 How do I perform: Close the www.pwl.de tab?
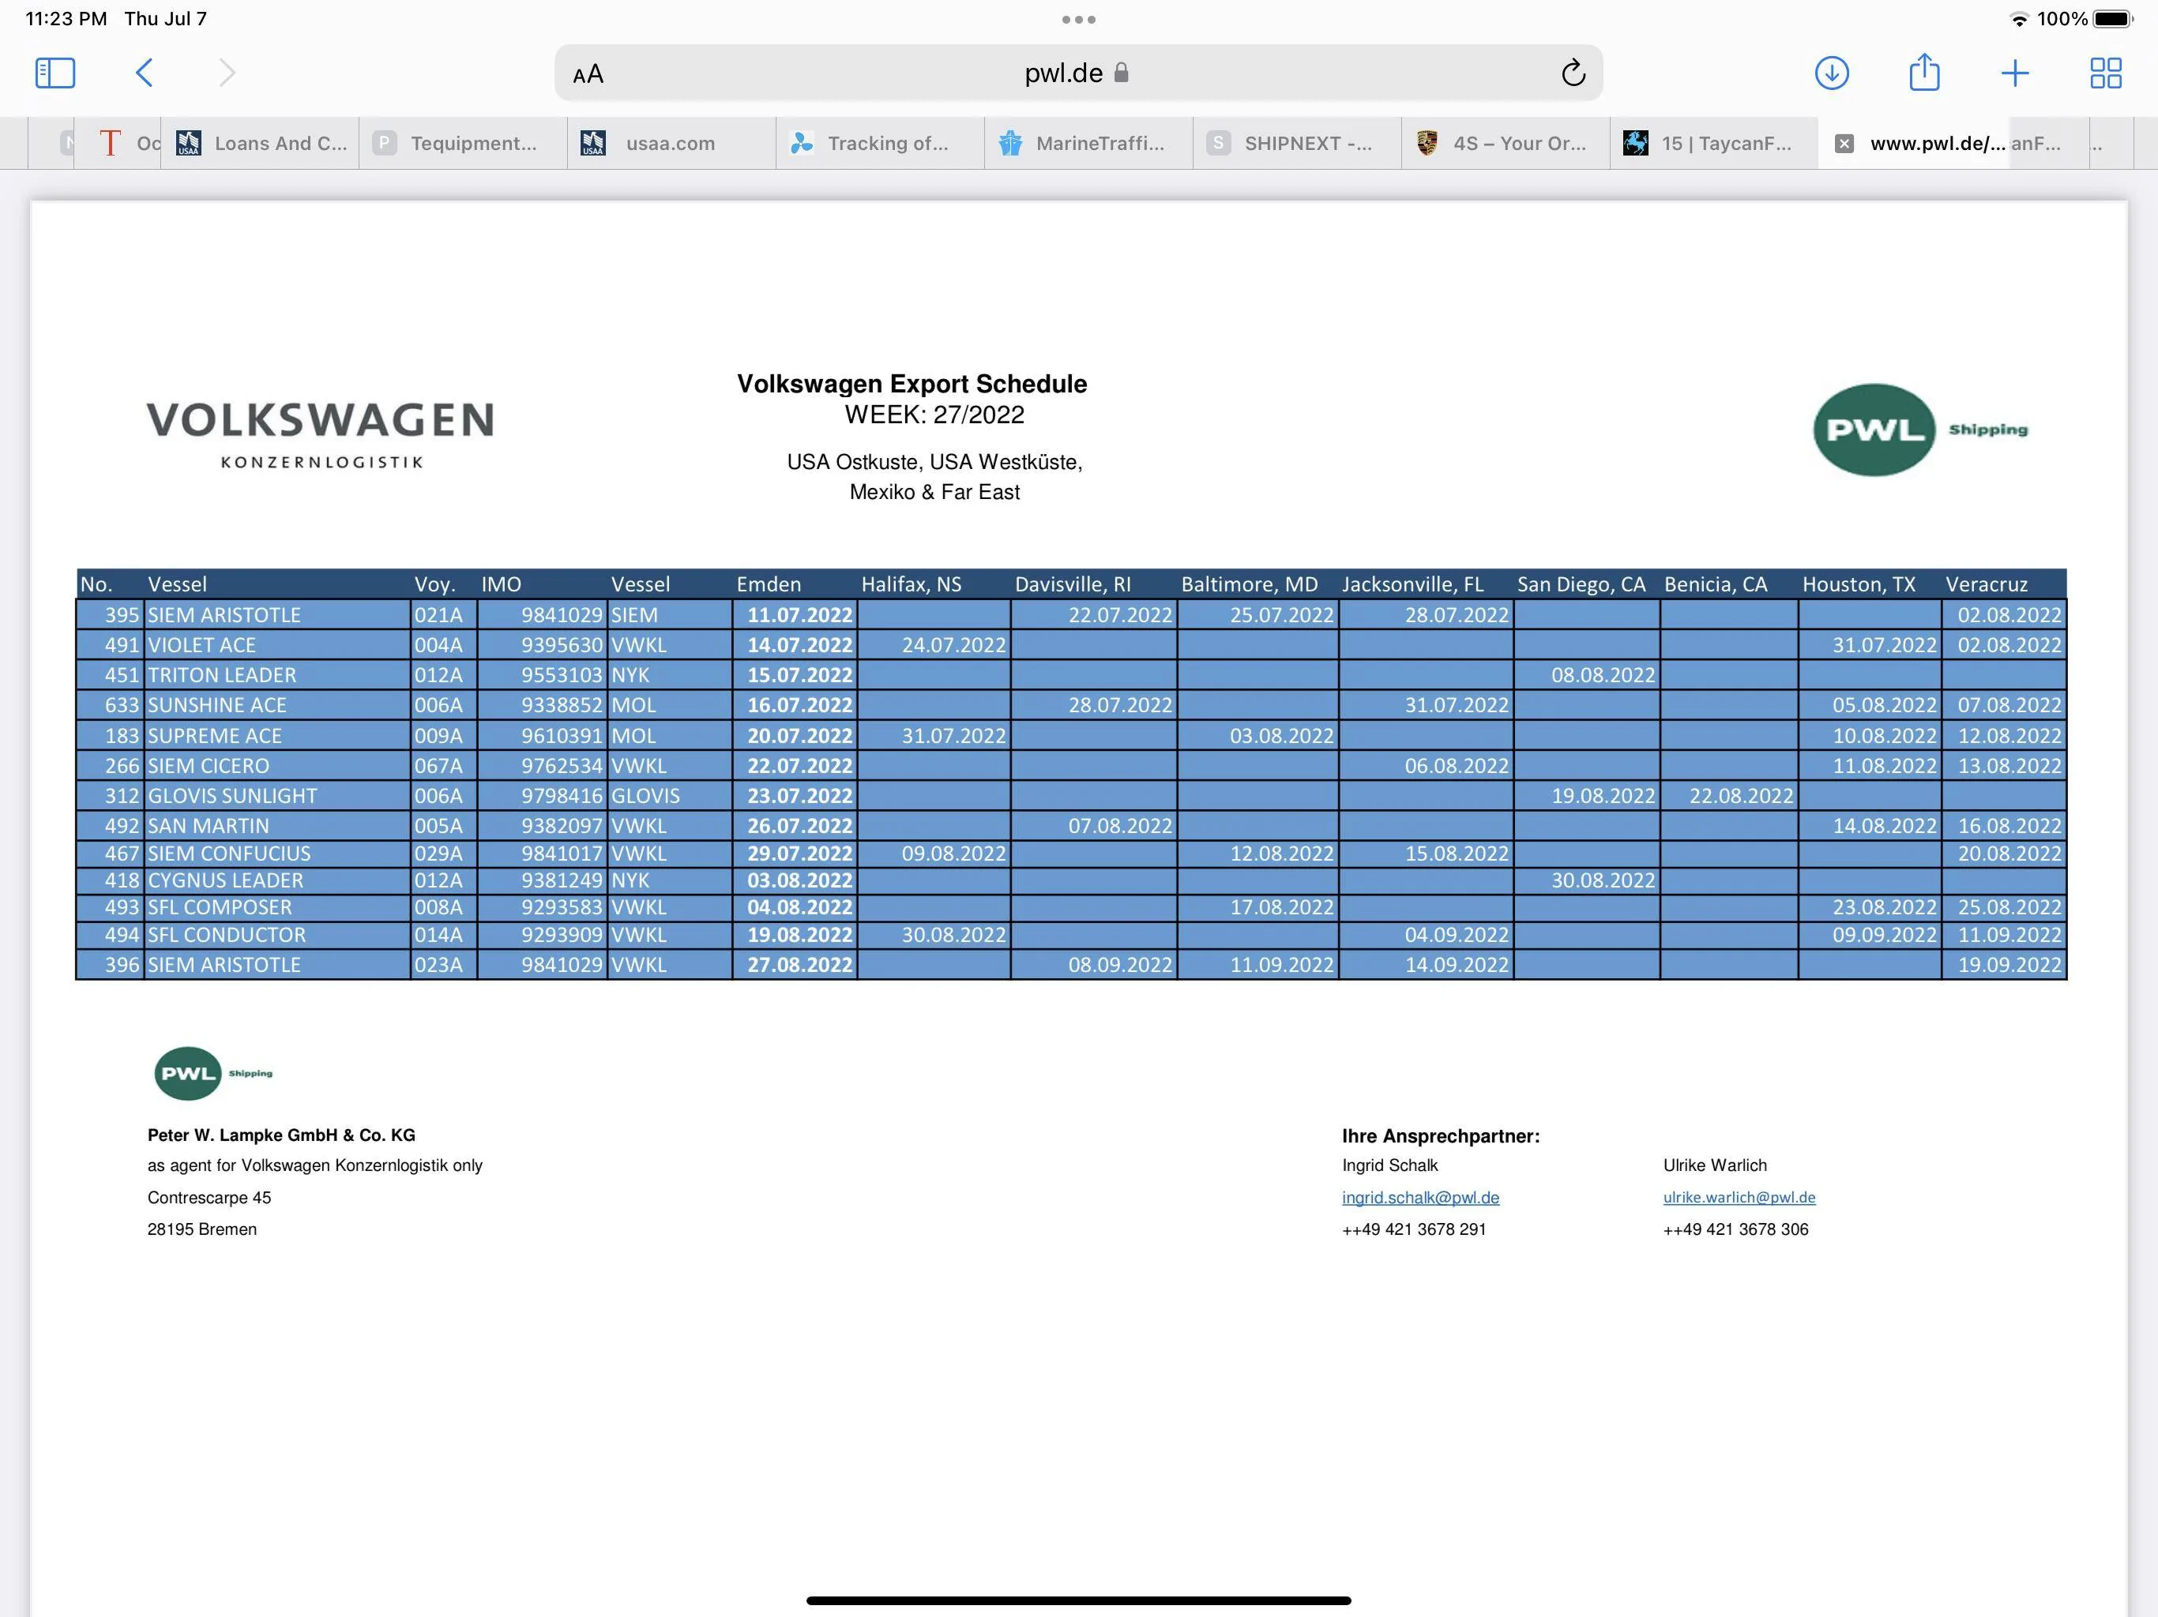[x=1844, y=144]
